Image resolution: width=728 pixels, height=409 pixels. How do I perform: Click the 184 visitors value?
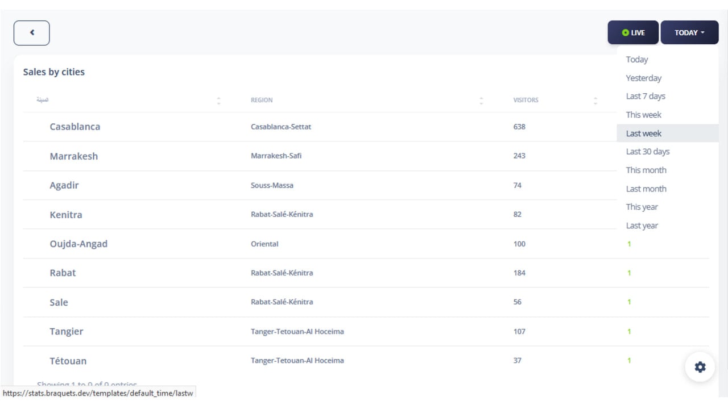(519, 273)
